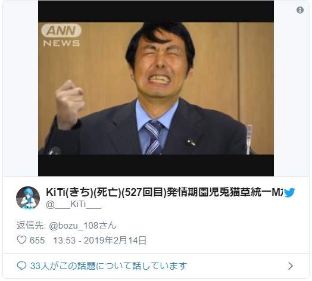The height and width of the screenshot is (281, 312).
Task: Open Twitter via the blue bird logo
Action: point(289,193)
